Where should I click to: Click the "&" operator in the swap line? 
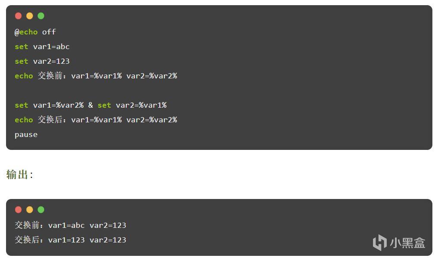point(90,105)
